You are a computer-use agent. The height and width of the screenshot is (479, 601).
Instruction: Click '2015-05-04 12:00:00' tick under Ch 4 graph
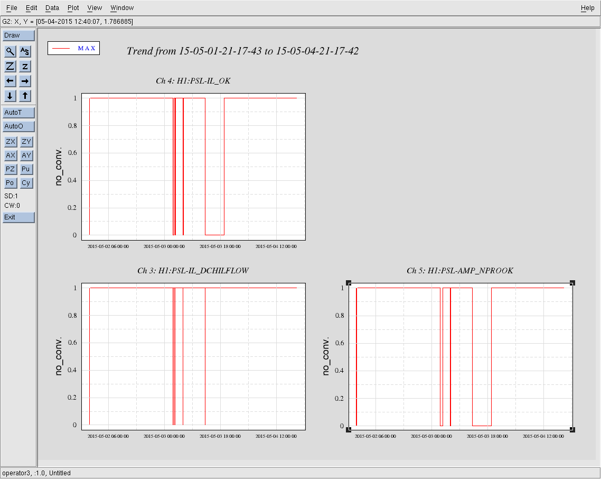click(276, 246)
